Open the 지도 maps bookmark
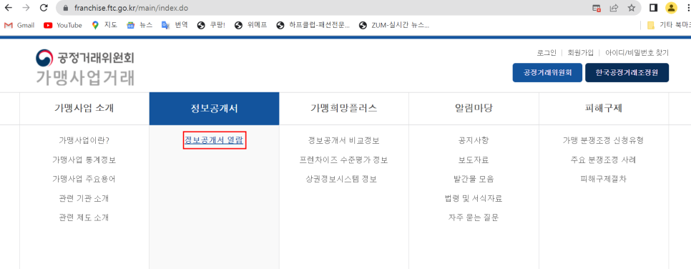 pos(104,25)
